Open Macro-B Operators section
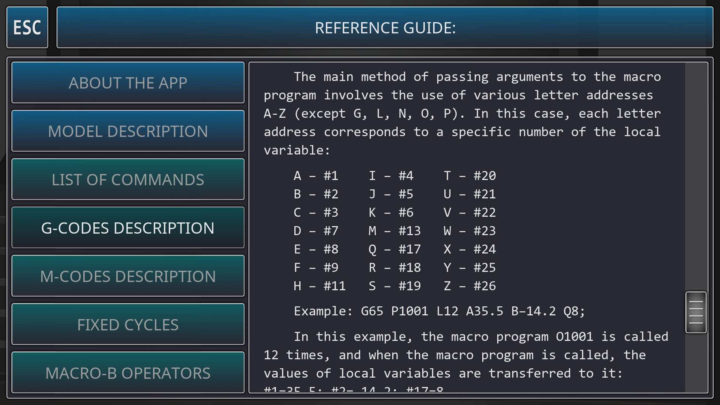This screenshot has width=720, height=405. click(128, 372)
